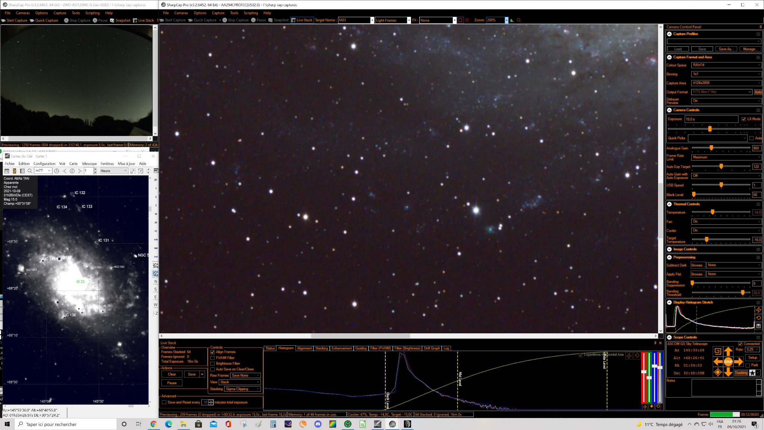764x430 pixels.
Task: Click the scope spiral search icon
Action: pyautogui.click(x=717, y=351)
